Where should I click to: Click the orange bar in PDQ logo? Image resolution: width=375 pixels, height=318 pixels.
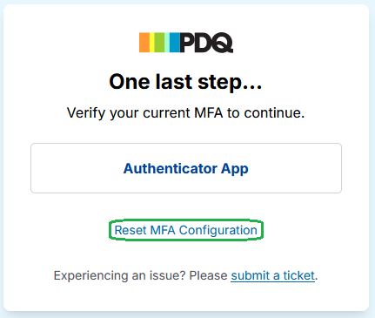(x=144, y=43)
